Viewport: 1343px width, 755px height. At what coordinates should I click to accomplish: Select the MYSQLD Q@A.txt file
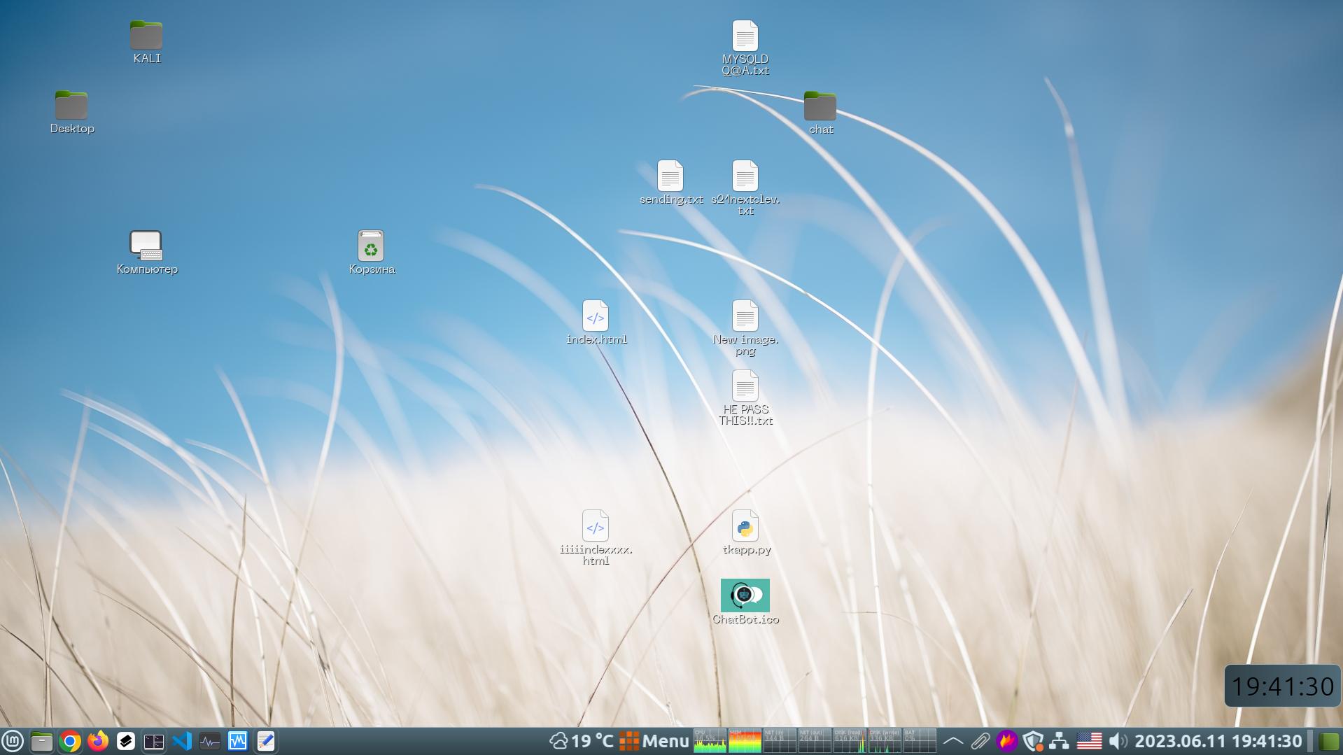tap(745, 48)
